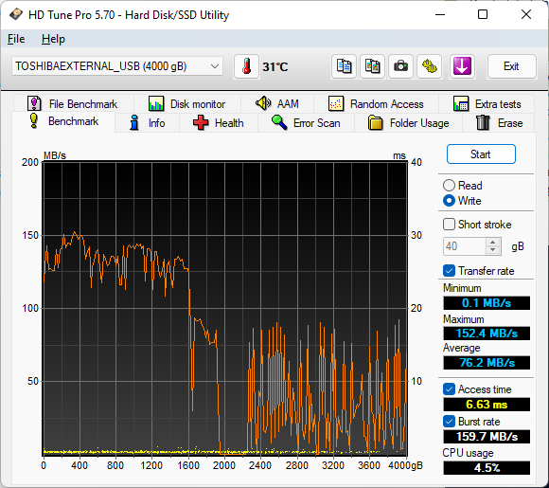The width and height of the screenshot is (549, 488).
Task: Select the Read radio button
Action: pyautogui.click(x=449, y=186)
